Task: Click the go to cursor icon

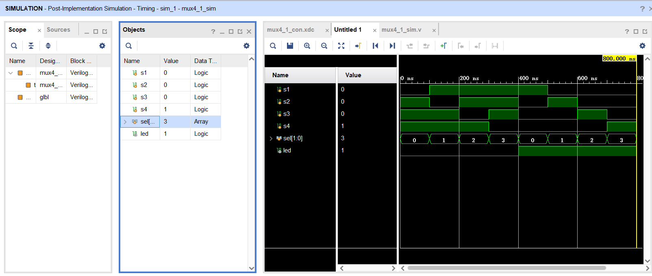Action: pyautogui.click(x=358, y=46)
